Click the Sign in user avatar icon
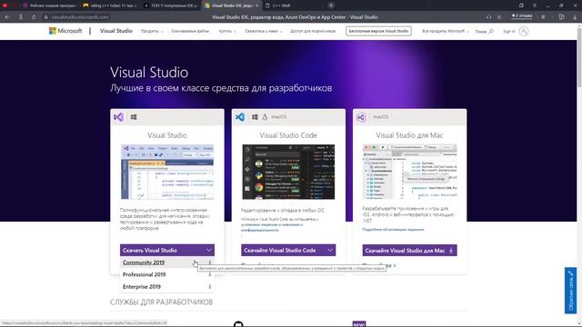 (524, 31)
